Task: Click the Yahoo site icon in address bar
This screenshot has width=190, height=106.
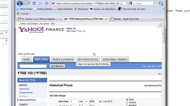Action: click(x=53, y=3)
